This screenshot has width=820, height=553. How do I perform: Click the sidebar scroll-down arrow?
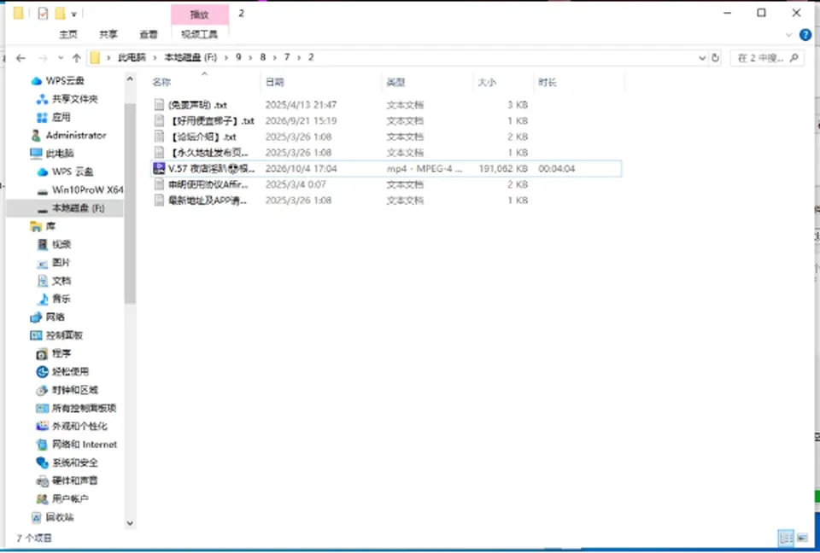pos(130,523)
